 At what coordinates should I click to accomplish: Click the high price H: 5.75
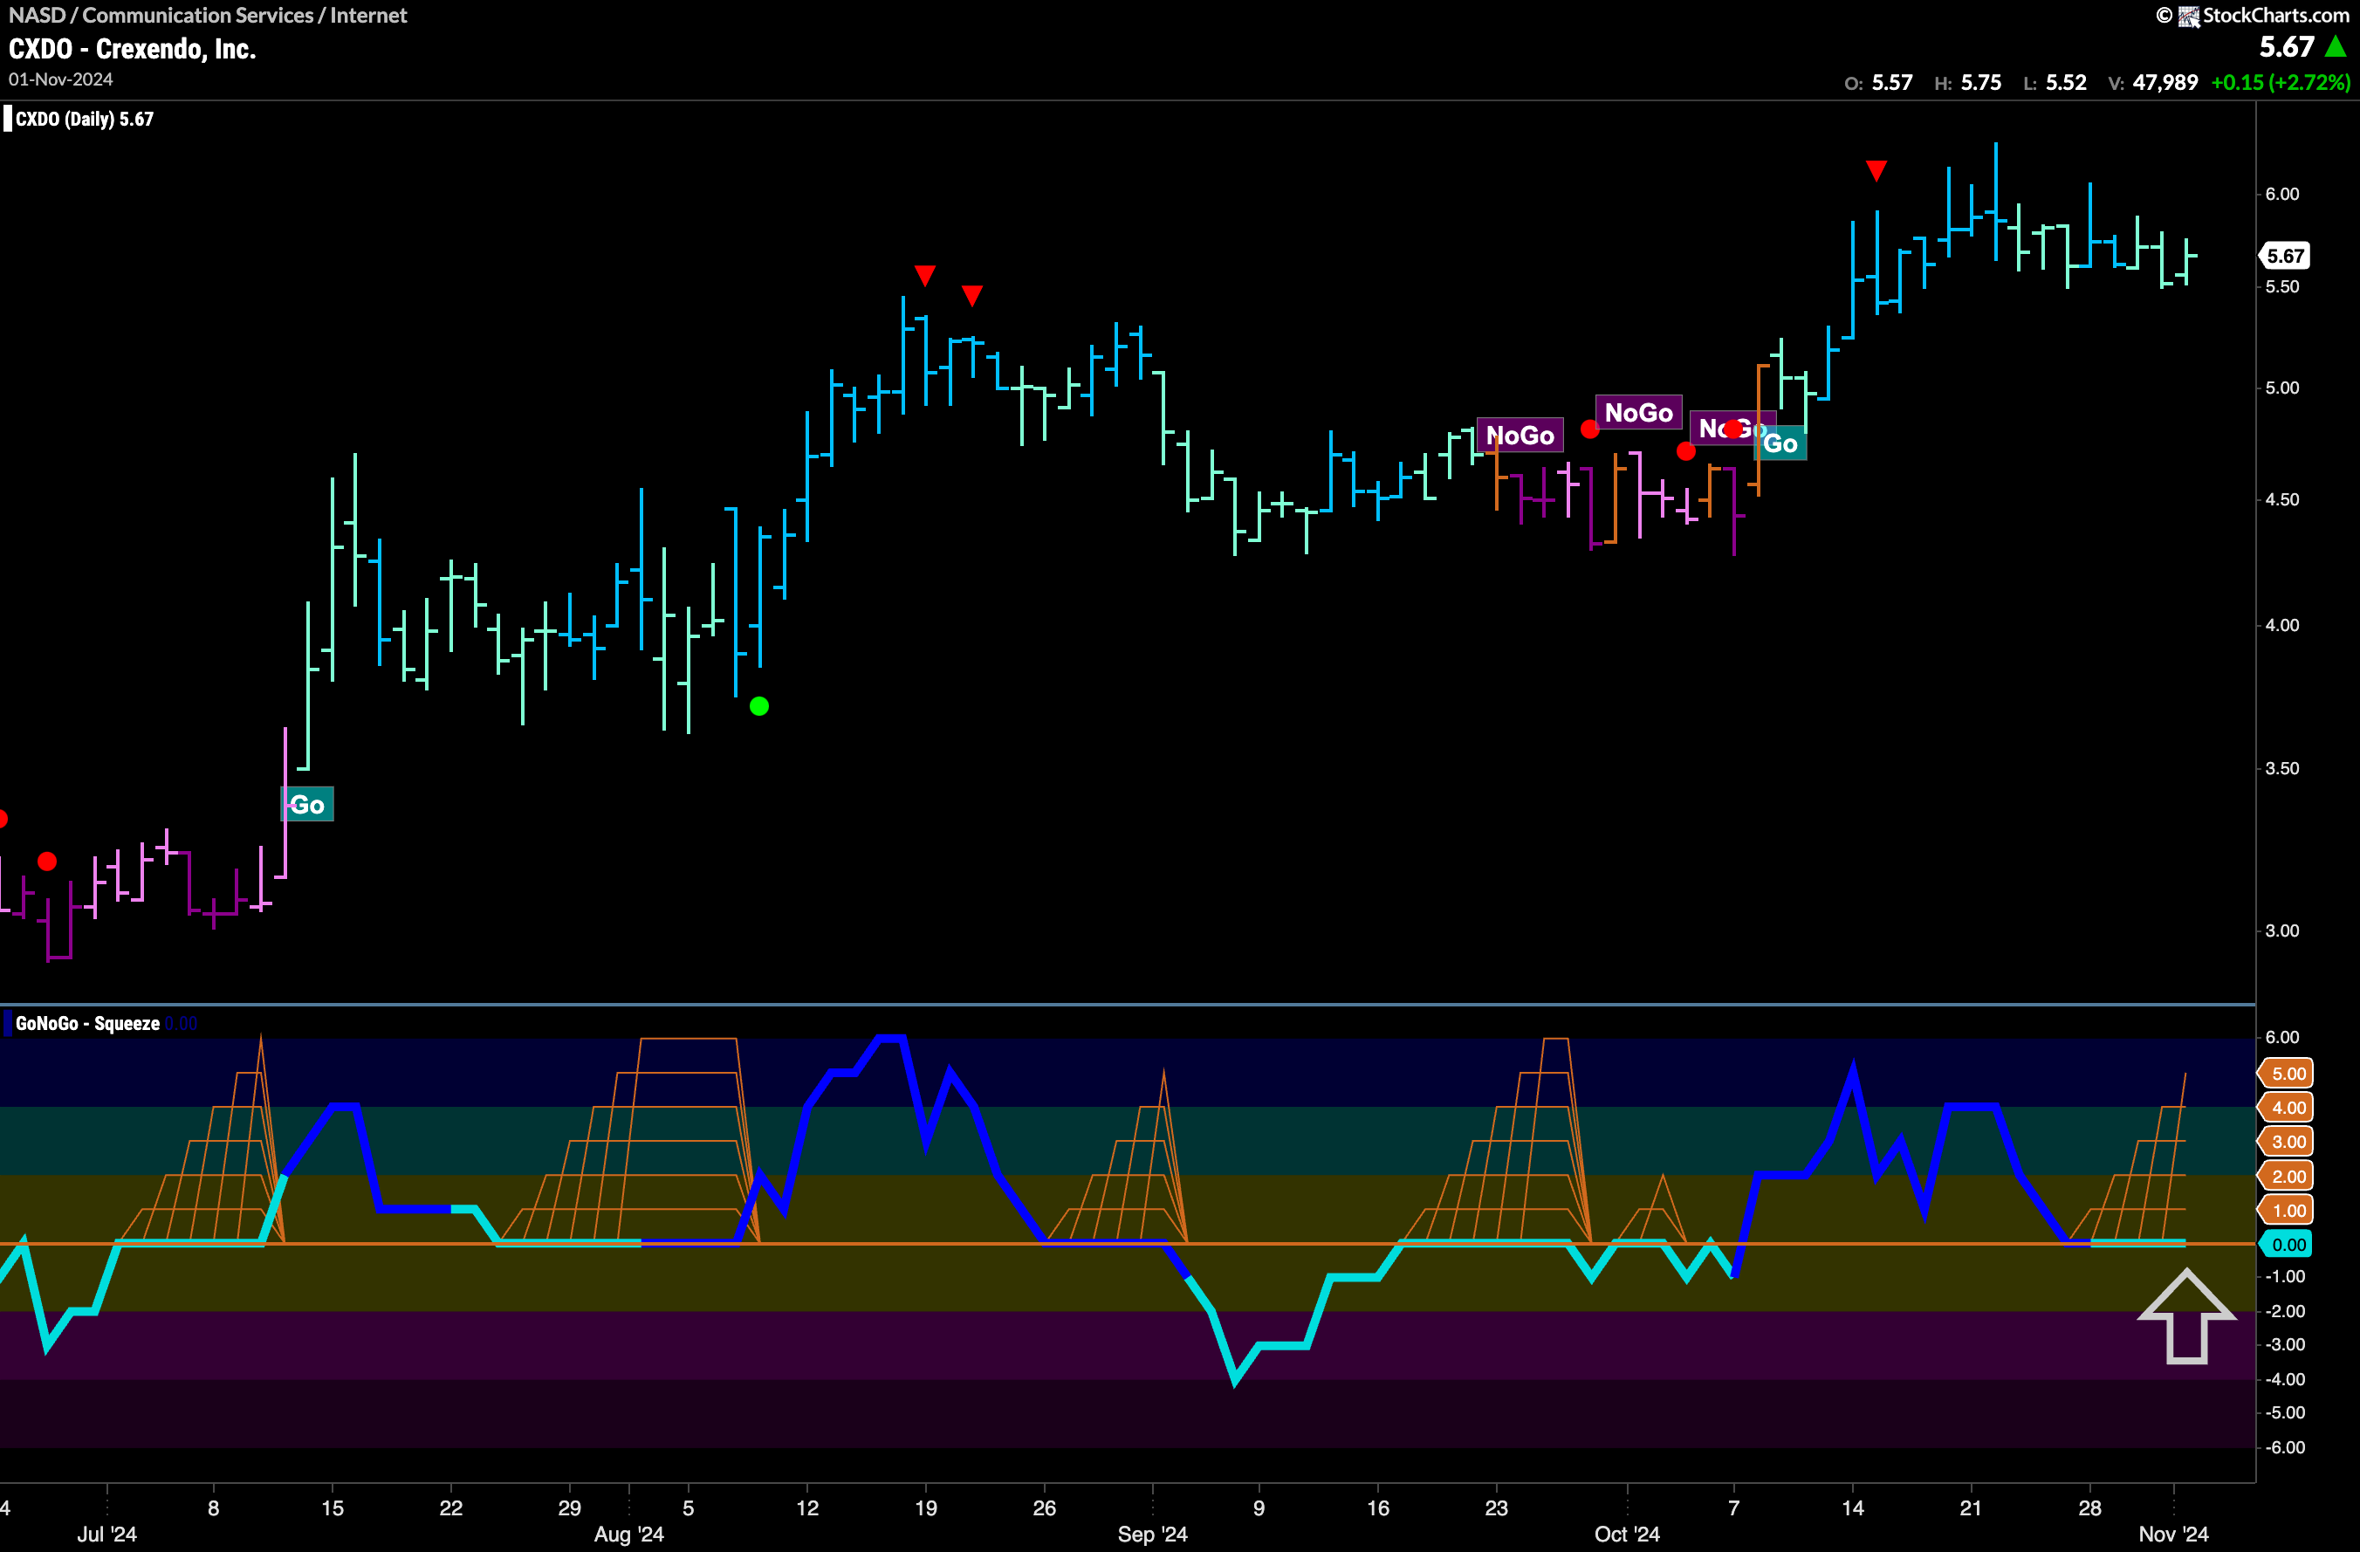[1968, 82]
